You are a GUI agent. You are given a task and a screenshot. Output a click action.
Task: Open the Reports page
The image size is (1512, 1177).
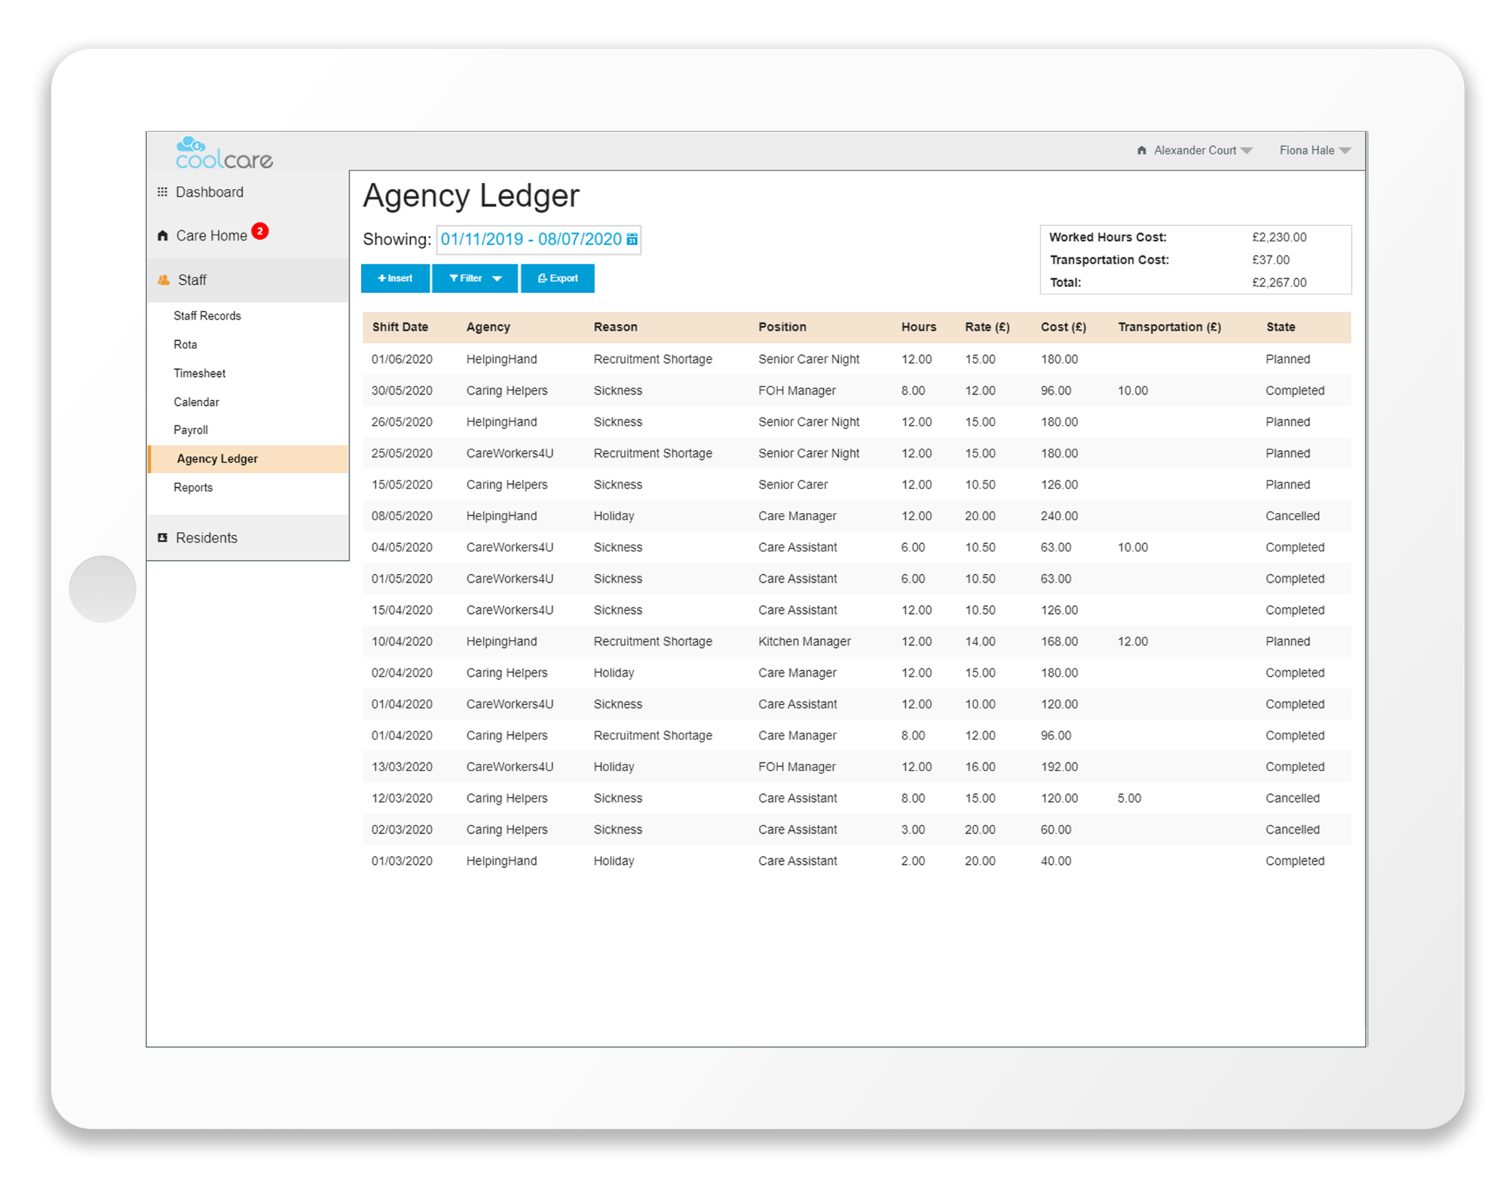(193, 487)
